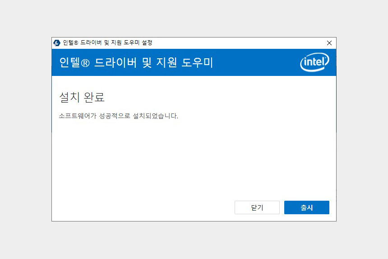Click the blue header title 인텔® 드라이버 및 지원 도우미
This screenshot has height=259, width=388.
136,62
